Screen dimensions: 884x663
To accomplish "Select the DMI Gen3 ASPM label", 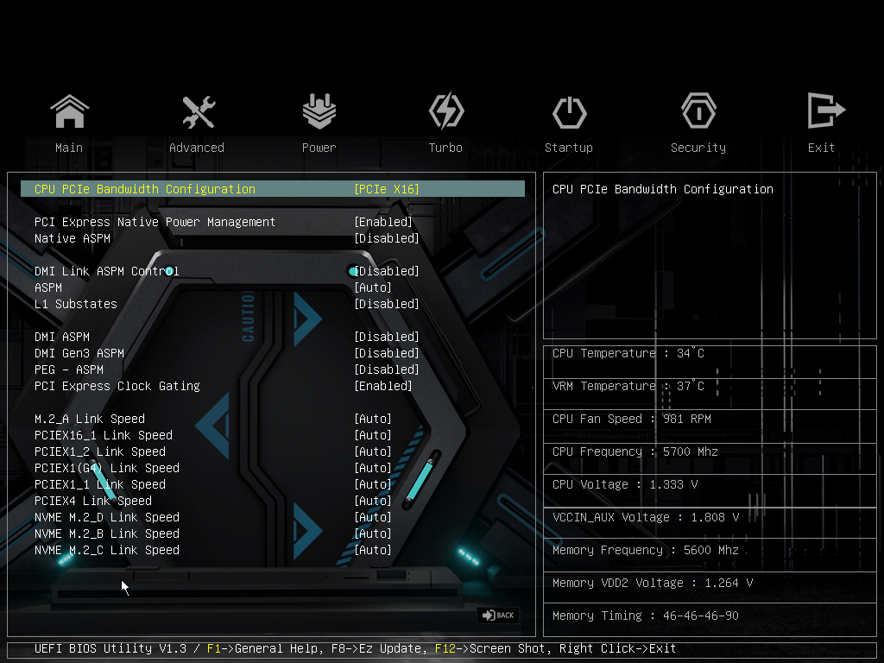I will (79, 353).
